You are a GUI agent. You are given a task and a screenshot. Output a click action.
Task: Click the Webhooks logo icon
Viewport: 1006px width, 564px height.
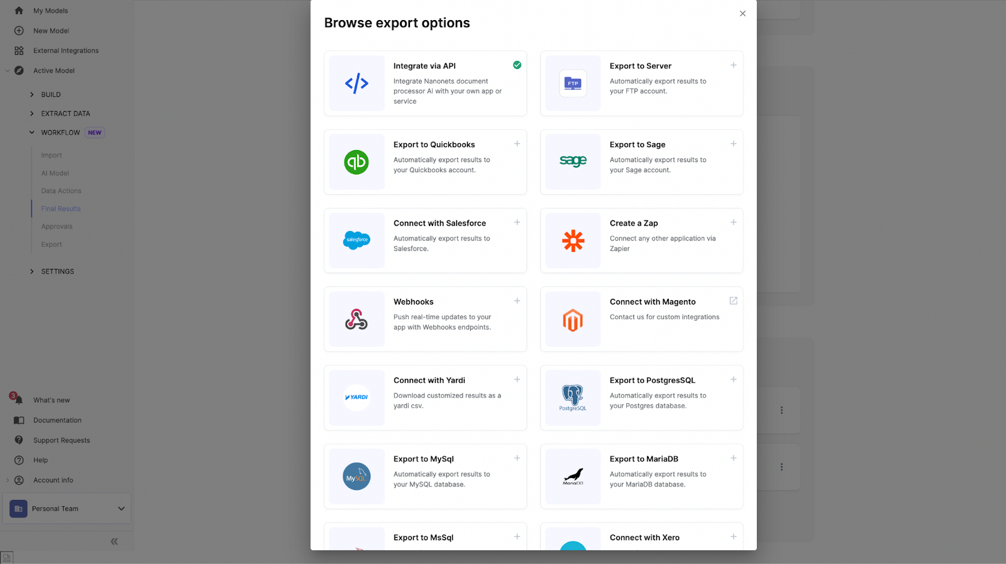click(357, 319)
